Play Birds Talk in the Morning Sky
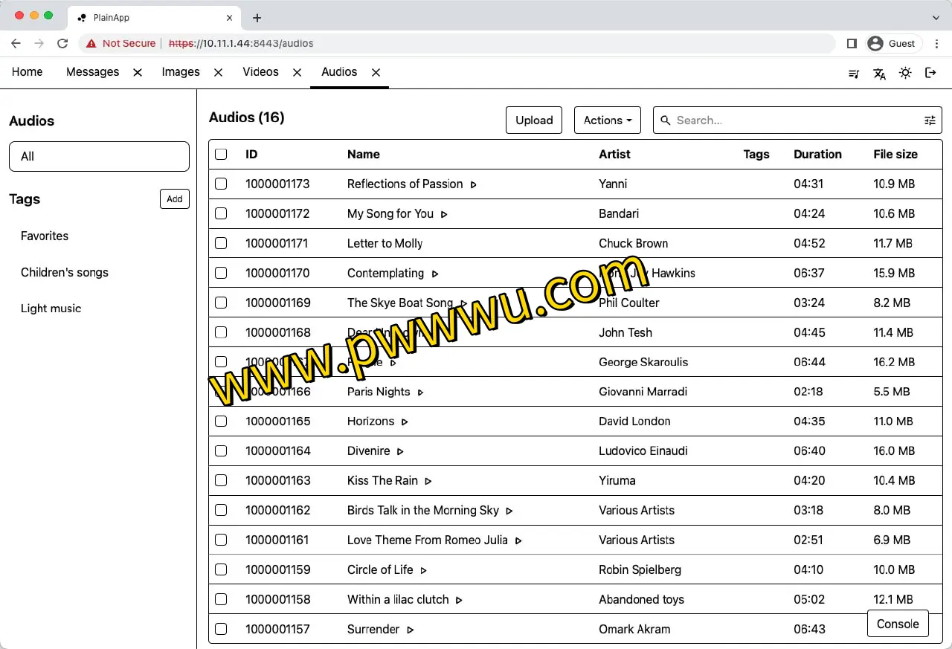Screen dimensions: 952x649 [x=509, y=511]
